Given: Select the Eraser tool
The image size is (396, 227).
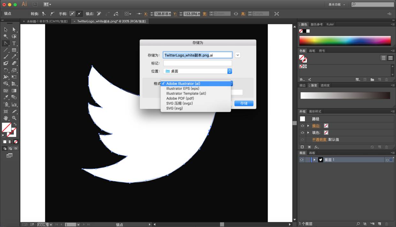Looking at the screenshot, I should point(14,63).
